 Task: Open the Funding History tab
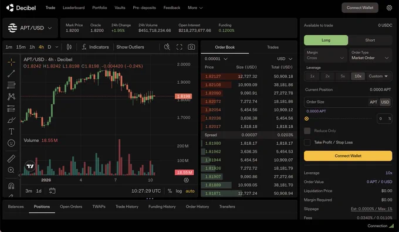pyautogui.click(x=162, y=207)
